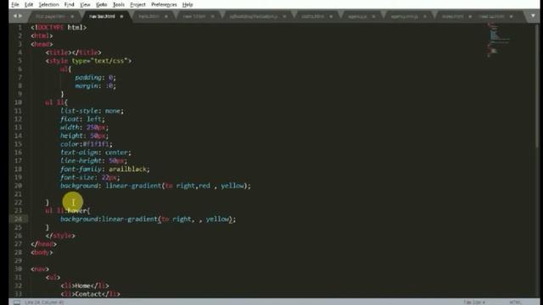Open the Edit menu
Image resolution: width=543 pixels, height=305 pixels.
click(x=29, y=4)
